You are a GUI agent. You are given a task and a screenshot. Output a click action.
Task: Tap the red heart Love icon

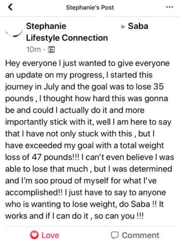tap(34, 235)
